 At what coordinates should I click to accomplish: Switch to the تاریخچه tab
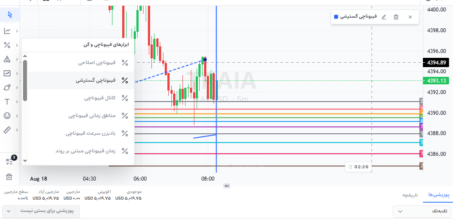pos(410,195)
